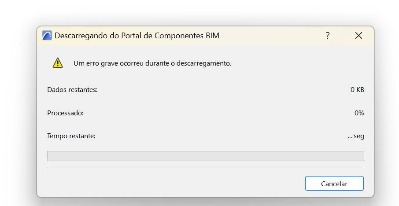The width and height of the screenshot is (399, 206).
Task: Click the dialog title "Descarregando do Portal de Componentes BIM"
Action: coord(137,36)
